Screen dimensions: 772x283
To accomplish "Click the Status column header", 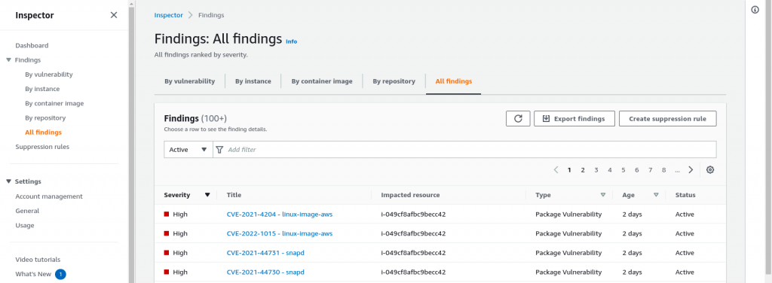I will (x=685, y=195).
